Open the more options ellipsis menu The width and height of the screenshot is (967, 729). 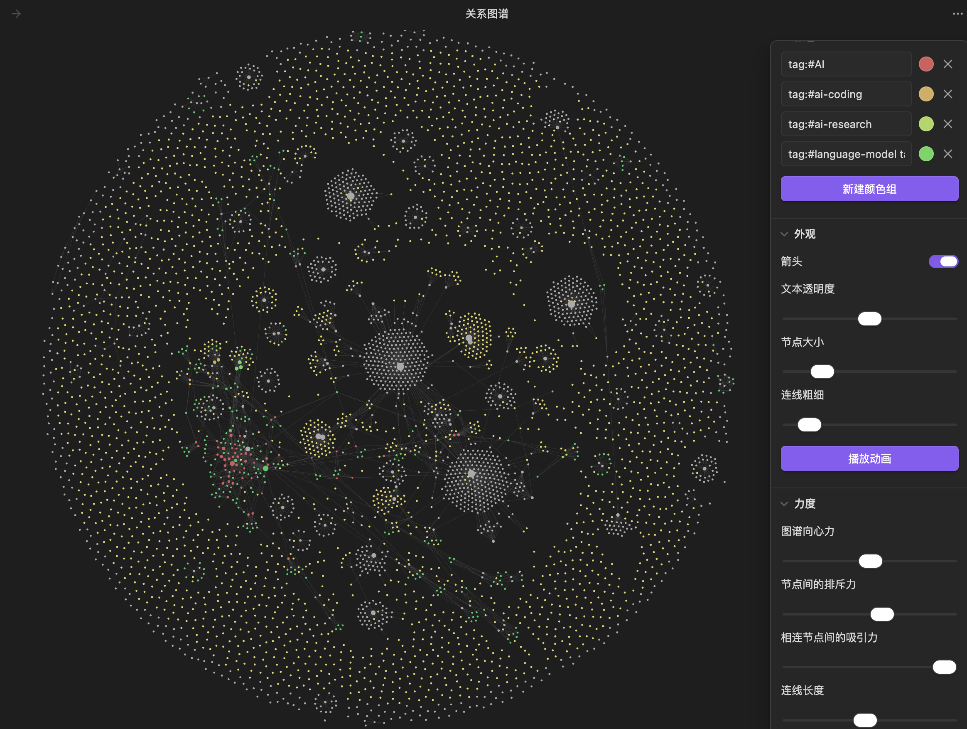tap(957, 14)
